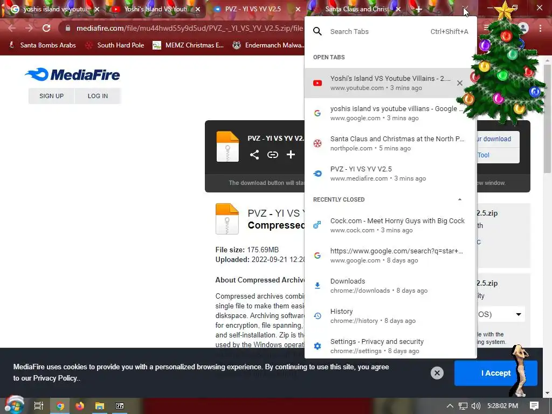
Task: Launch Firefox from the taskbar
Action: [x=80, y=406]
